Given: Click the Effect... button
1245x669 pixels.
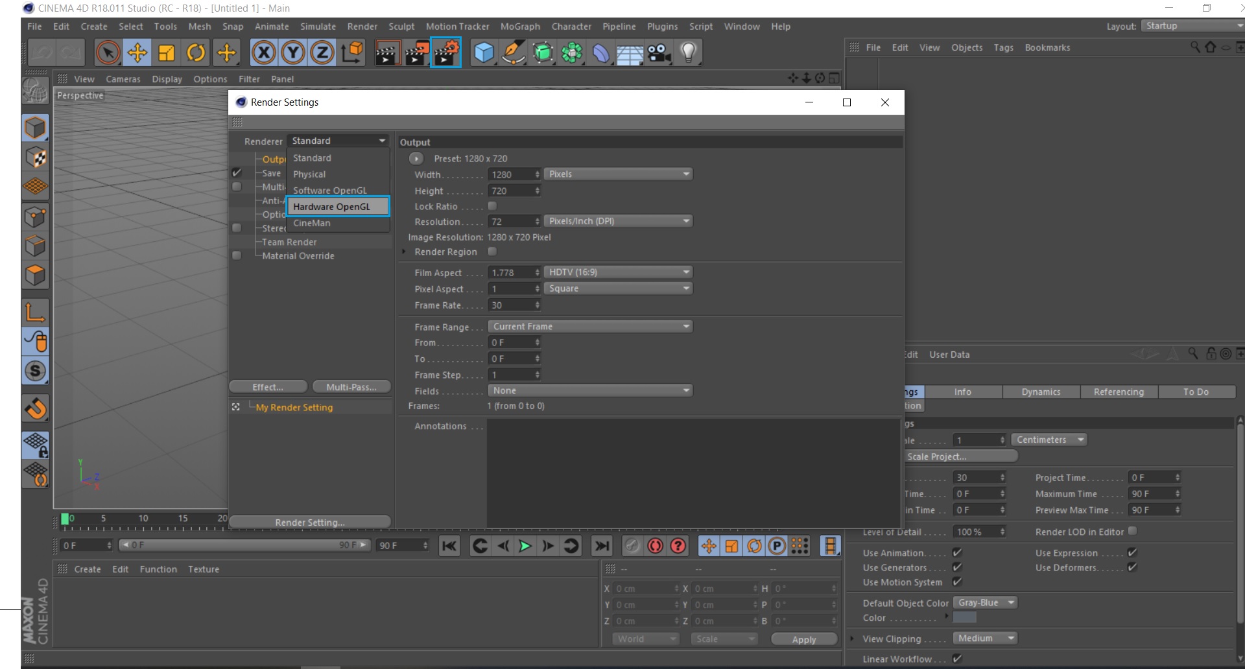Looking at the screenshot, I should coord(268,387).
